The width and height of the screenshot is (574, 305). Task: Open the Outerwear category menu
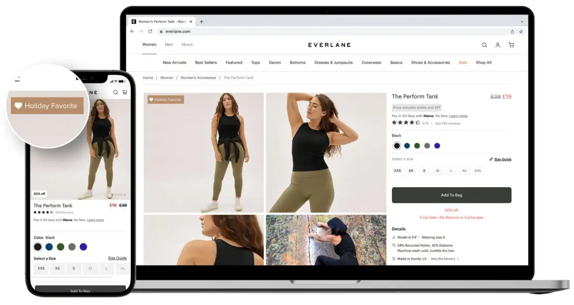tap(372, 62)
